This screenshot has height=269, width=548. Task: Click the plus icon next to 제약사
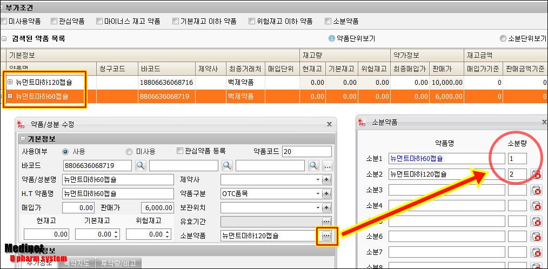tap(326, 179)
